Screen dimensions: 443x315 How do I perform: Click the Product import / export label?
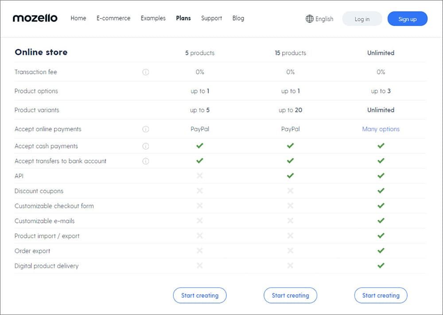point(47,236)
